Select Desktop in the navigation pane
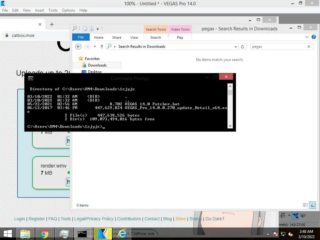 pos(95,72)
